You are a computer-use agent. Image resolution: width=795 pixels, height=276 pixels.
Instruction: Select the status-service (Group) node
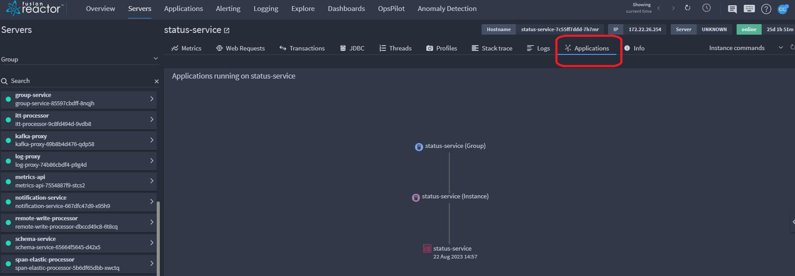(x=450, y=146)
